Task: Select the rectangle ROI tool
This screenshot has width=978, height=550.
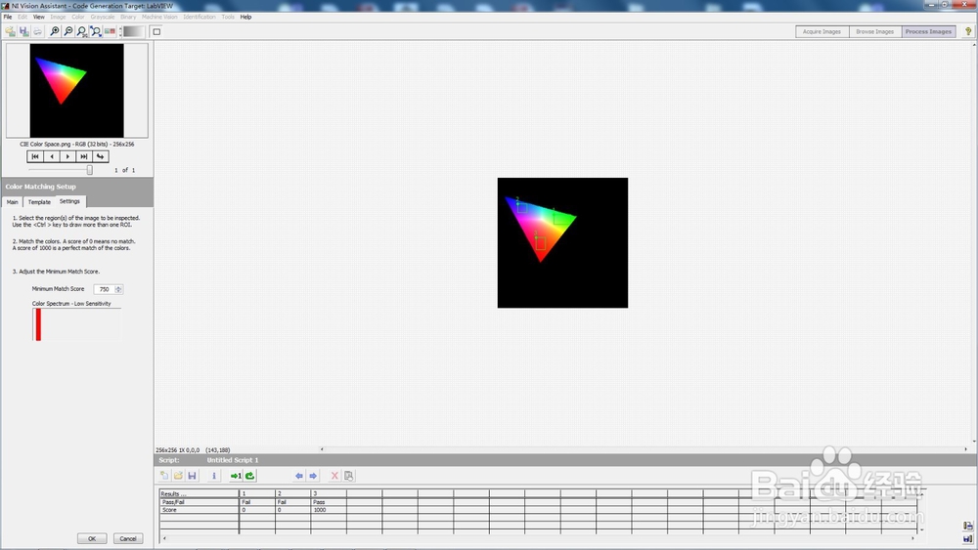Action: click(x=156, y=31)
